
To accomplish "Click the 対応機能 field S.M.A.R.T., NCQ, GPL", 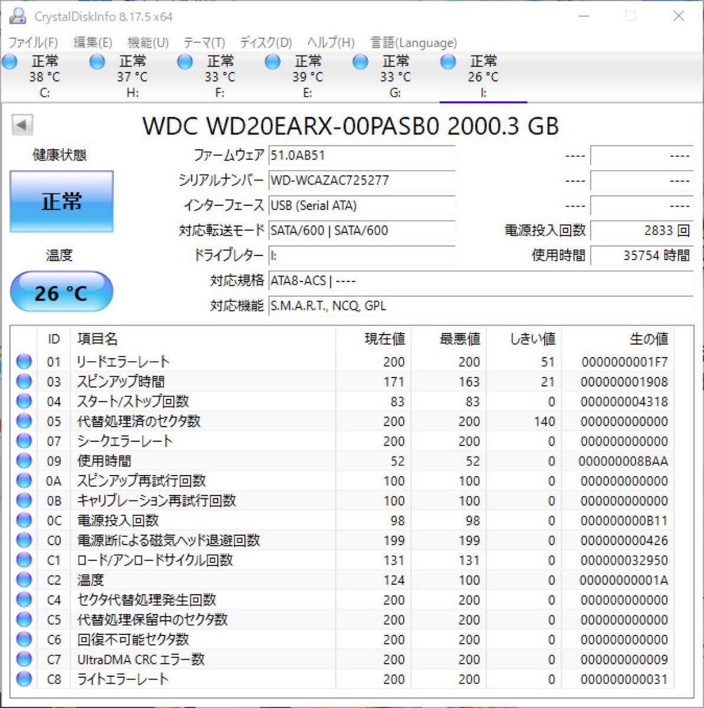I will pos(481,306).
